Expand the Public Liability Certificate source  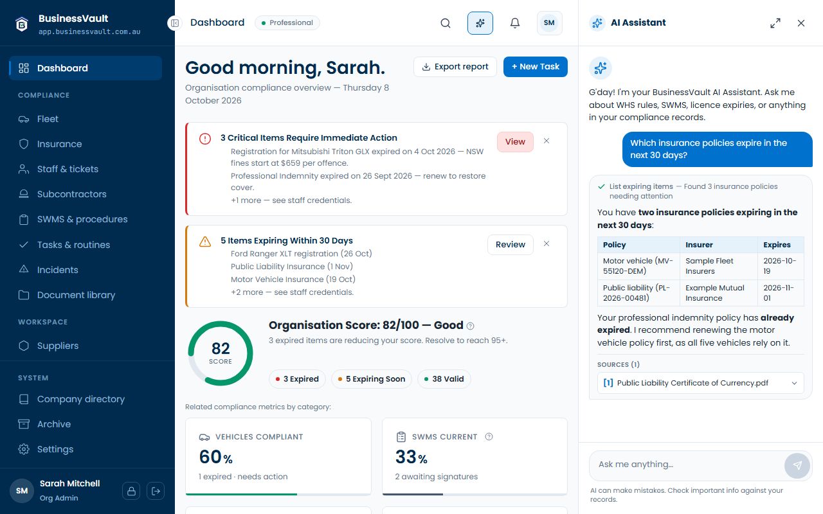701,383
